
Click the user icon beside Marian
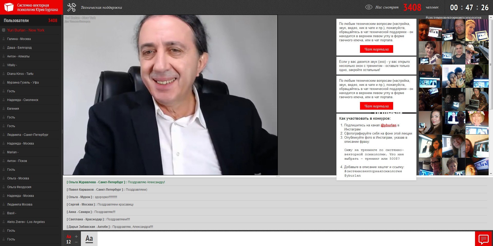click(x=4, y=152)
